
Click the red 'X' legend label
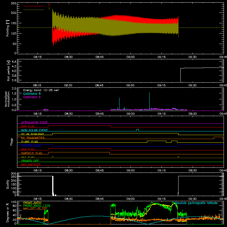point(49,5)
